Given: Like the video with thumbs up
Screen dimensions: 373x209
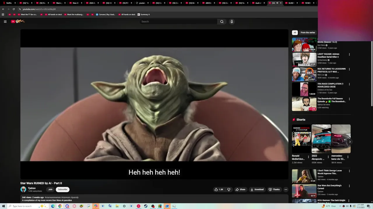Looking at the screenshot, I should [219, 190].
